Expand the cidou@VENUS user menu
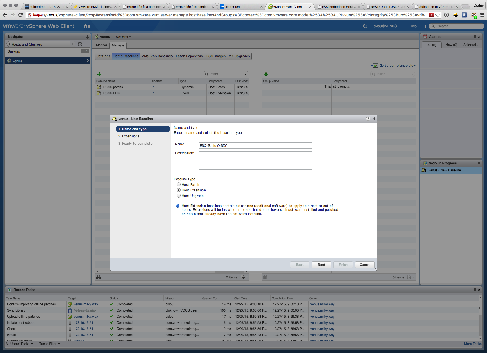This screenshot has width=487, height=353. click(387, 26)
